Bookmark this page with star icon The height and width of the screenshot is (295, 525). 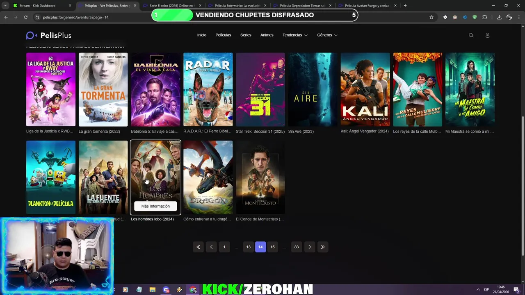(x=431, y=17)
